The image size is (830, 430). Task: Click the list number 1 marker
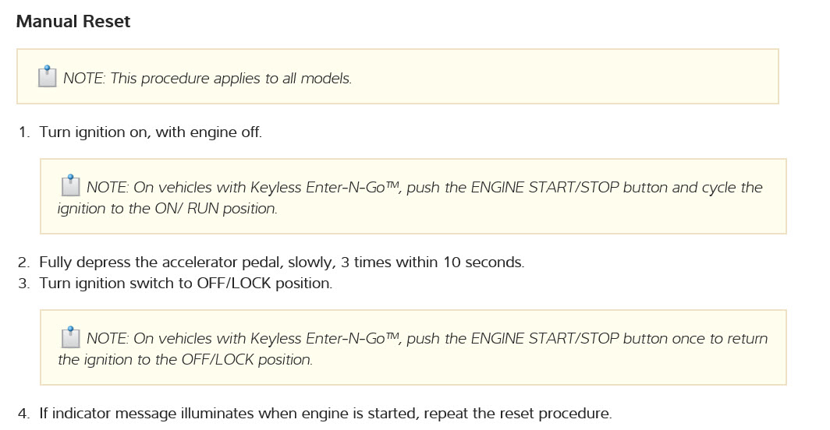coord(23,132)
